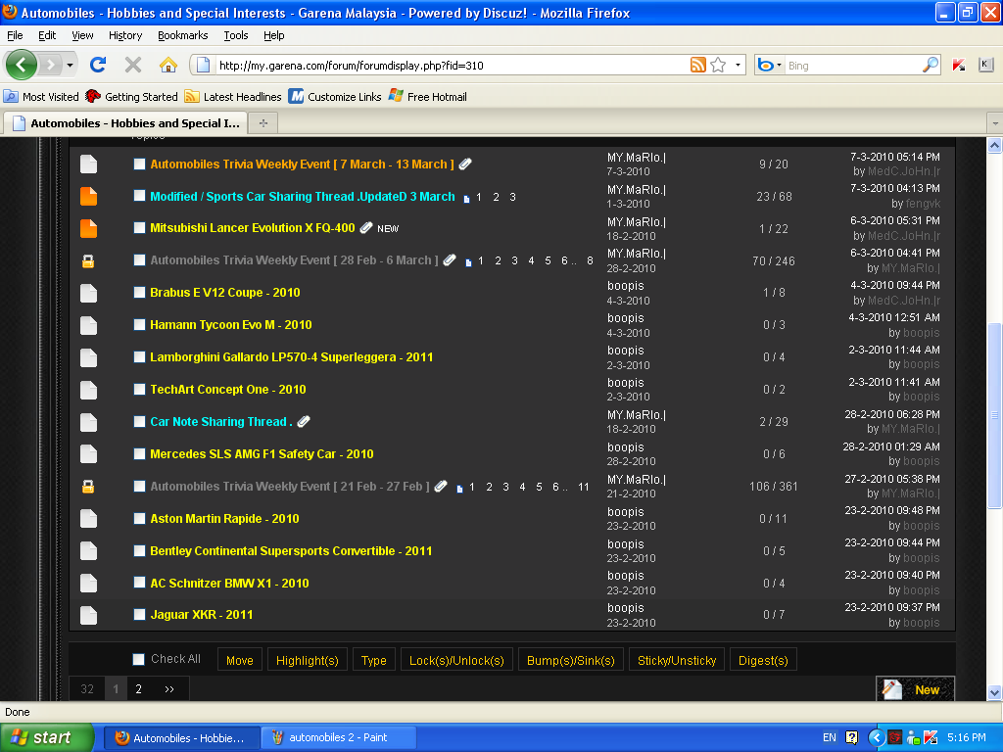Open the list all tabs dropdown arrow
The width and height of the screenshot is (1003, 752).
tap(995, 122)
